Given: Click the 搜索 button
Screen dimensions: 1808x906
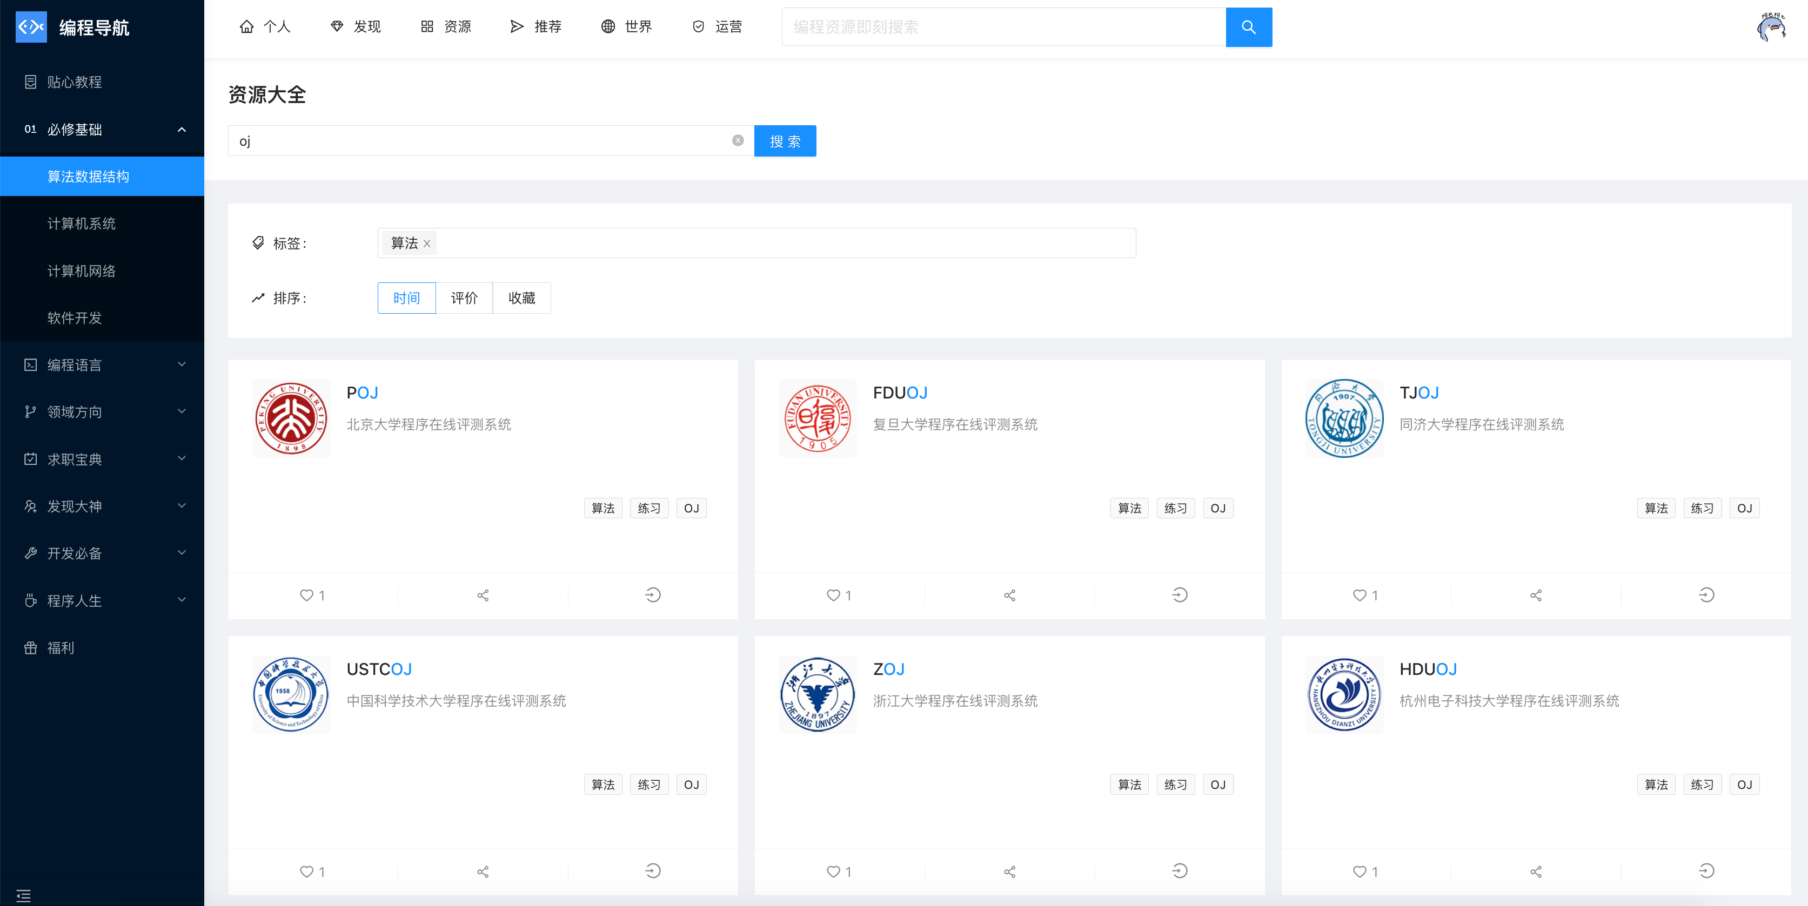Looking at the screenshot, I should click(785, 141).
